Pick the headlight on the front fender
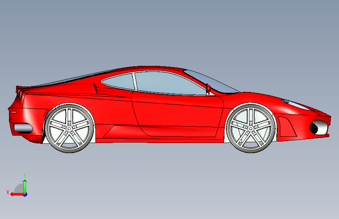This screenshot has height=219, width=339. click(x=296, y=104)
